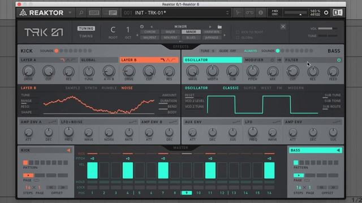Change the OCT octave value
Screen dimensions: 362x203
click(x=128, y=30)
